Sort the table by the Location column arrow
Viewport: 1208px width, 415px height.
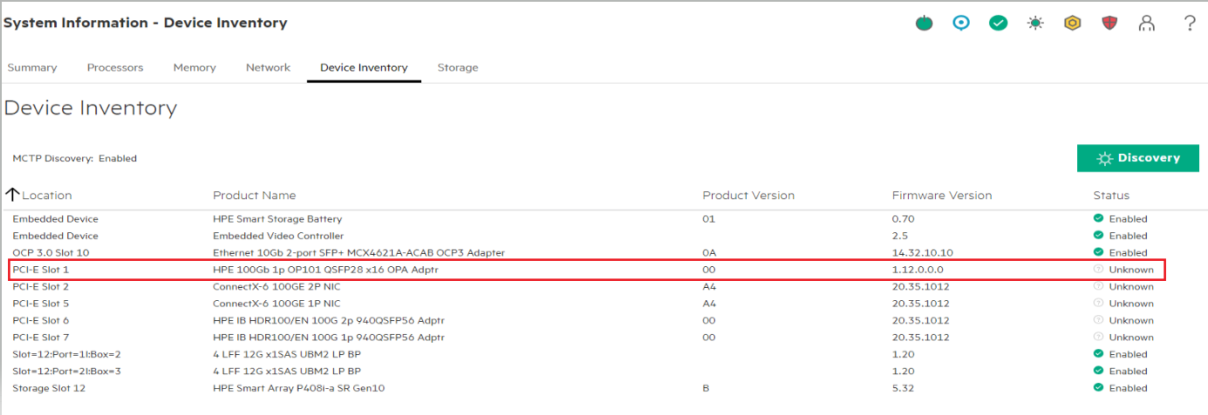(x=13, y=195)
